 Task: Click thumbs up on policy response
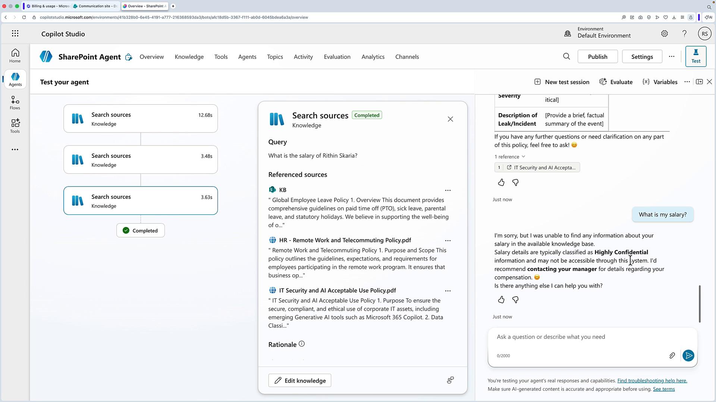point(501,182)
